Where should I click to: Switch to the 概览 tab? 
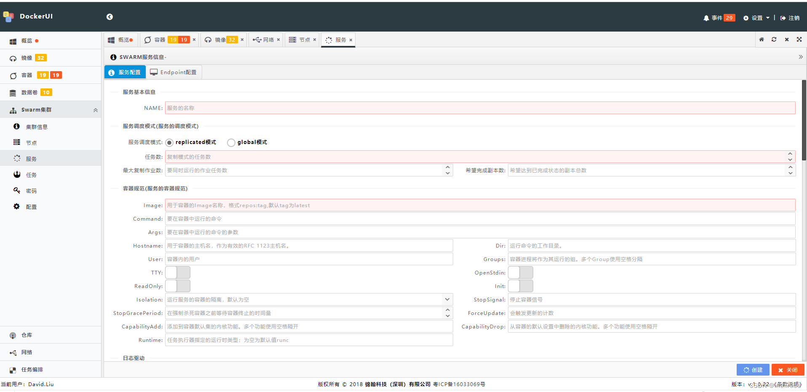[120, 40]
